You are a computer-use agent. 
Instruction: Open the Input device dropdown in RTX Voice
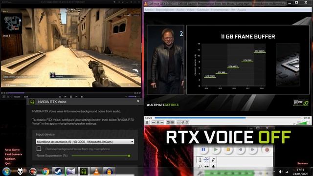(x=85, y=142)
